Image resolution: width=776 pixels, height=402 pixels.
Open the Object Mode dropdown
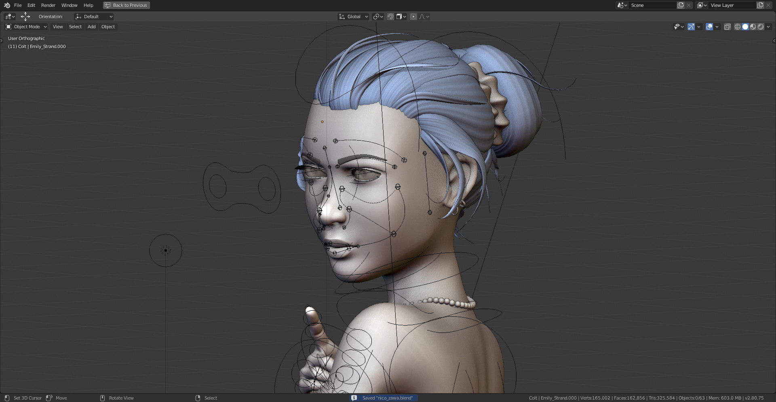pyautogui.click(x=26, y=27)
